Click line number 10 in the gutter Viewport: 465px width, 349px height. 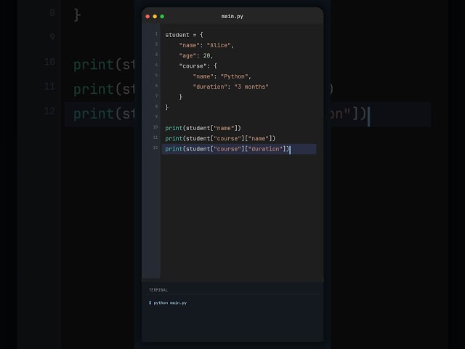(155, 127)
